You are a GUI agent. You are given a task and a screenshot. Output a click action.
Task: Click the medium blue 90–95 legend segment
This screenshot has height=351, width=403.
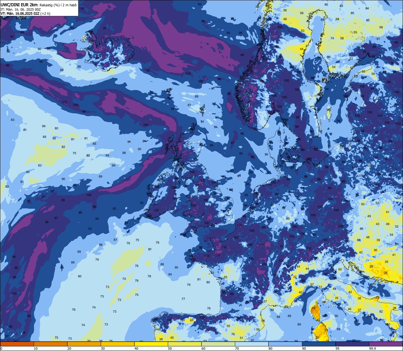click(319, 344)
